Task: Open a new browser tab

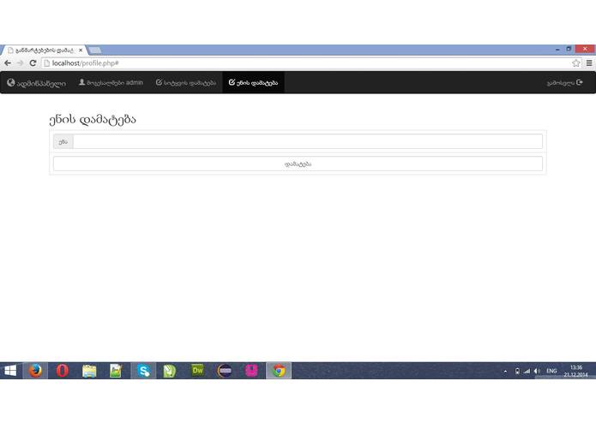Action: [94, 50]
